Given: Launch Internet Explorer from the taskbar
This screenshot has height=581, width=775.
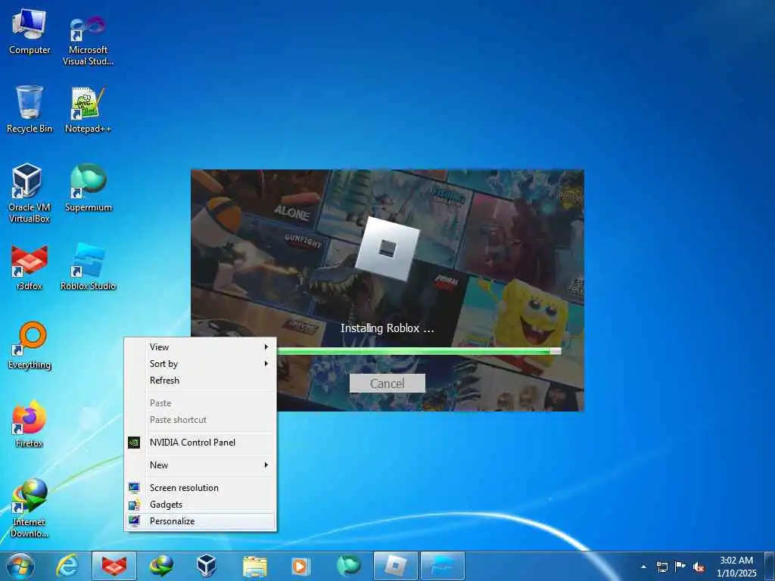Looking at the screenshot, I should point(67,566).
